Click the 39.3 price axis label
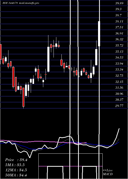This screenshot has height=179, width=128. point(118,9)
